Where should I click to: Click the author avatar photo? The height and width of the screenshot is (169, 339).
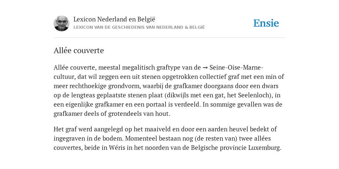point(62,23)
